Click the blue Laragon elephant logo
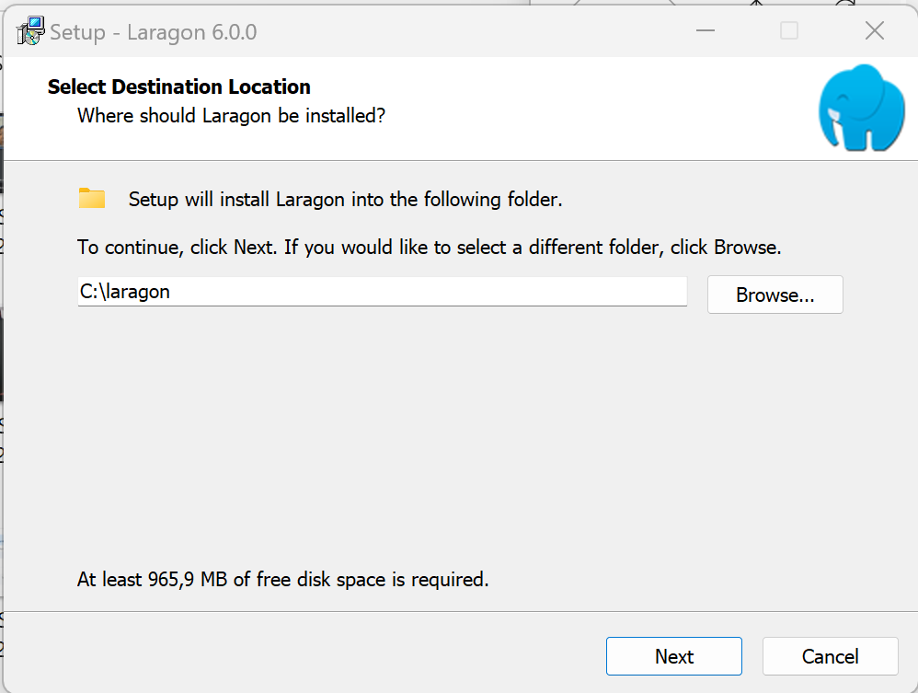The width and height of the screenshot is (918, 693). pos(861,108)
